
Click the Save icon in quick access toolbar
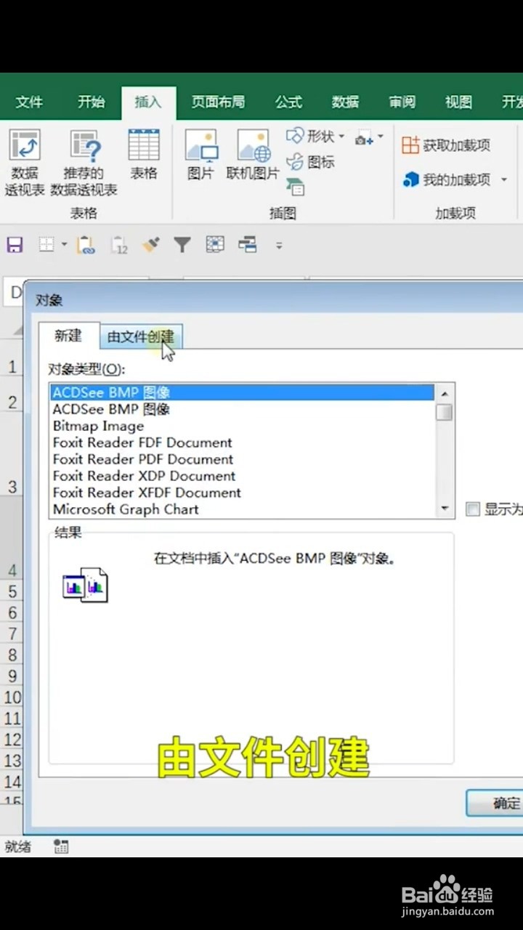[x=15, y=245]
